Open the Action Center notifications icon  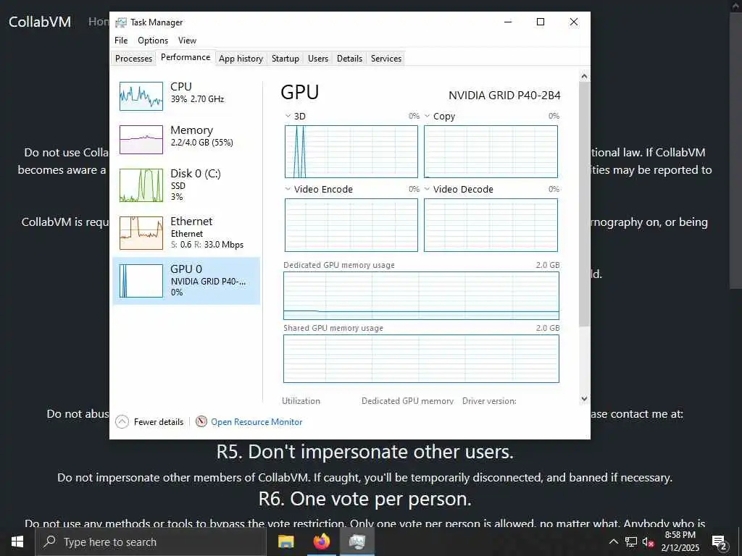click(719, 542)
